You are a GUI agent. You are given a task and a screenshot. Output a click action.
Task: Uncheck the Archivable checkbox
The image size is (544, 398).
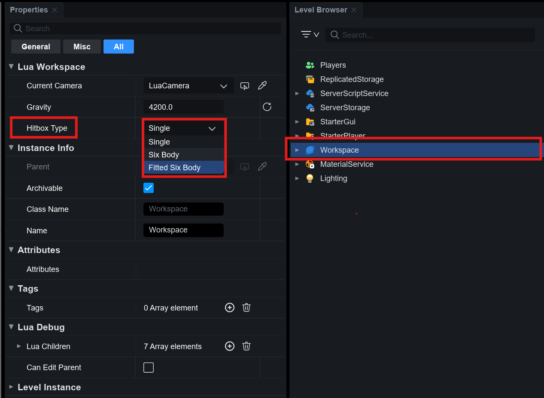click(149, 188)
